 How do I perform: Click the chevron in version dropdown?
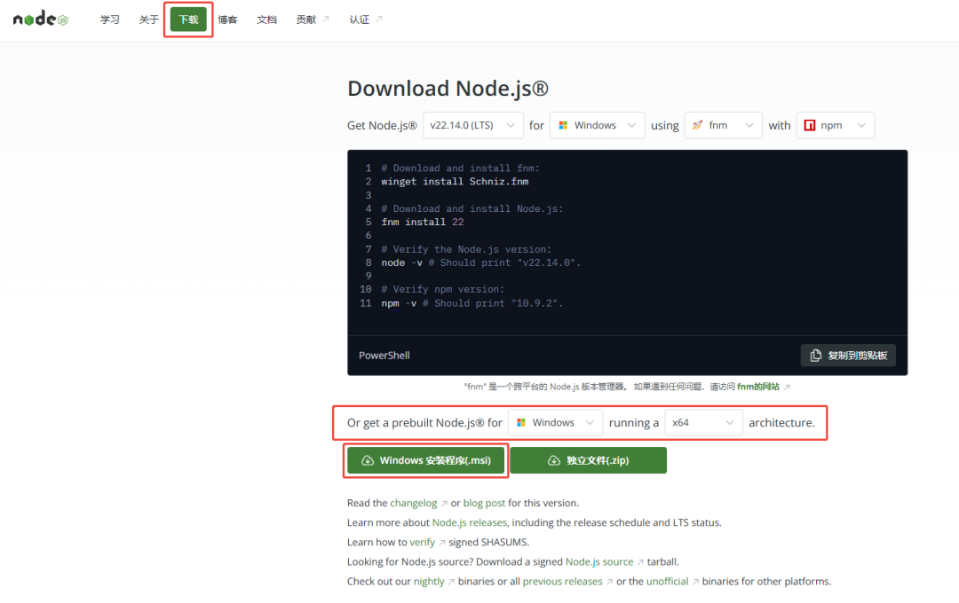[x=510, y=125]
